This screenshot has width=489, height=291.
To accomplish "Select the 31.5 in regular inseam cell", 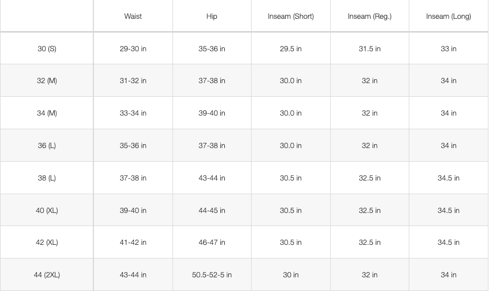I will pyautogui.click(x=369, y=49).
